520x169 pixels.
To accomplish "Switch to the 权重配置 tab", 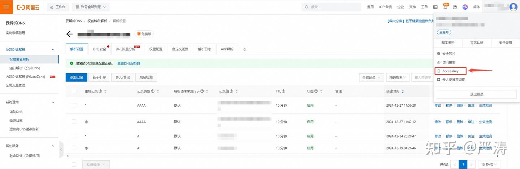I will click(156, 49).
